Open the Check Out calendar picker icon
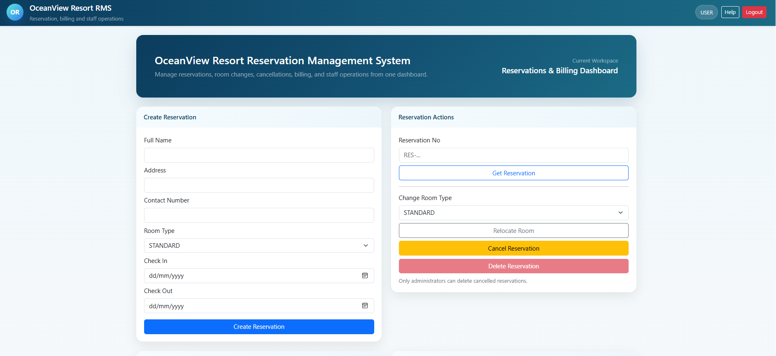 point(365,306)
